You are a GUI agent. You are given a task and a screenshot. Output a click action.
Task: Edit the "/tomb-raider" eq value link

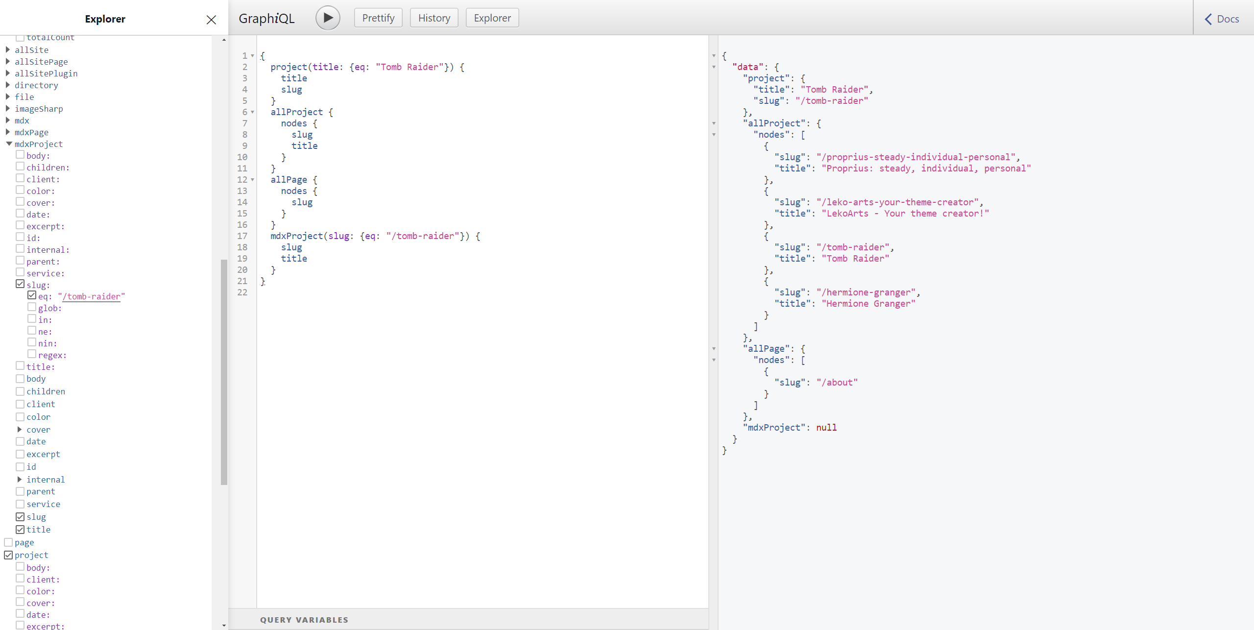pyautogui.click(x=92, y=296)
